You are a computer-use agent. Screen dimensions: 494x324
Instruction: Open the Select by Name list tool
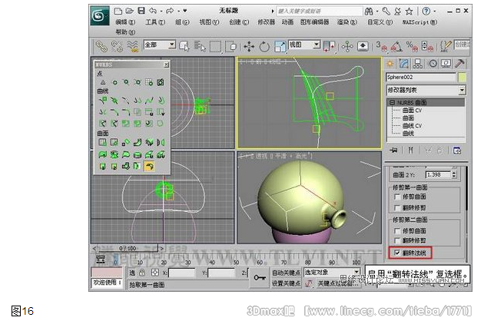[200, 47]
